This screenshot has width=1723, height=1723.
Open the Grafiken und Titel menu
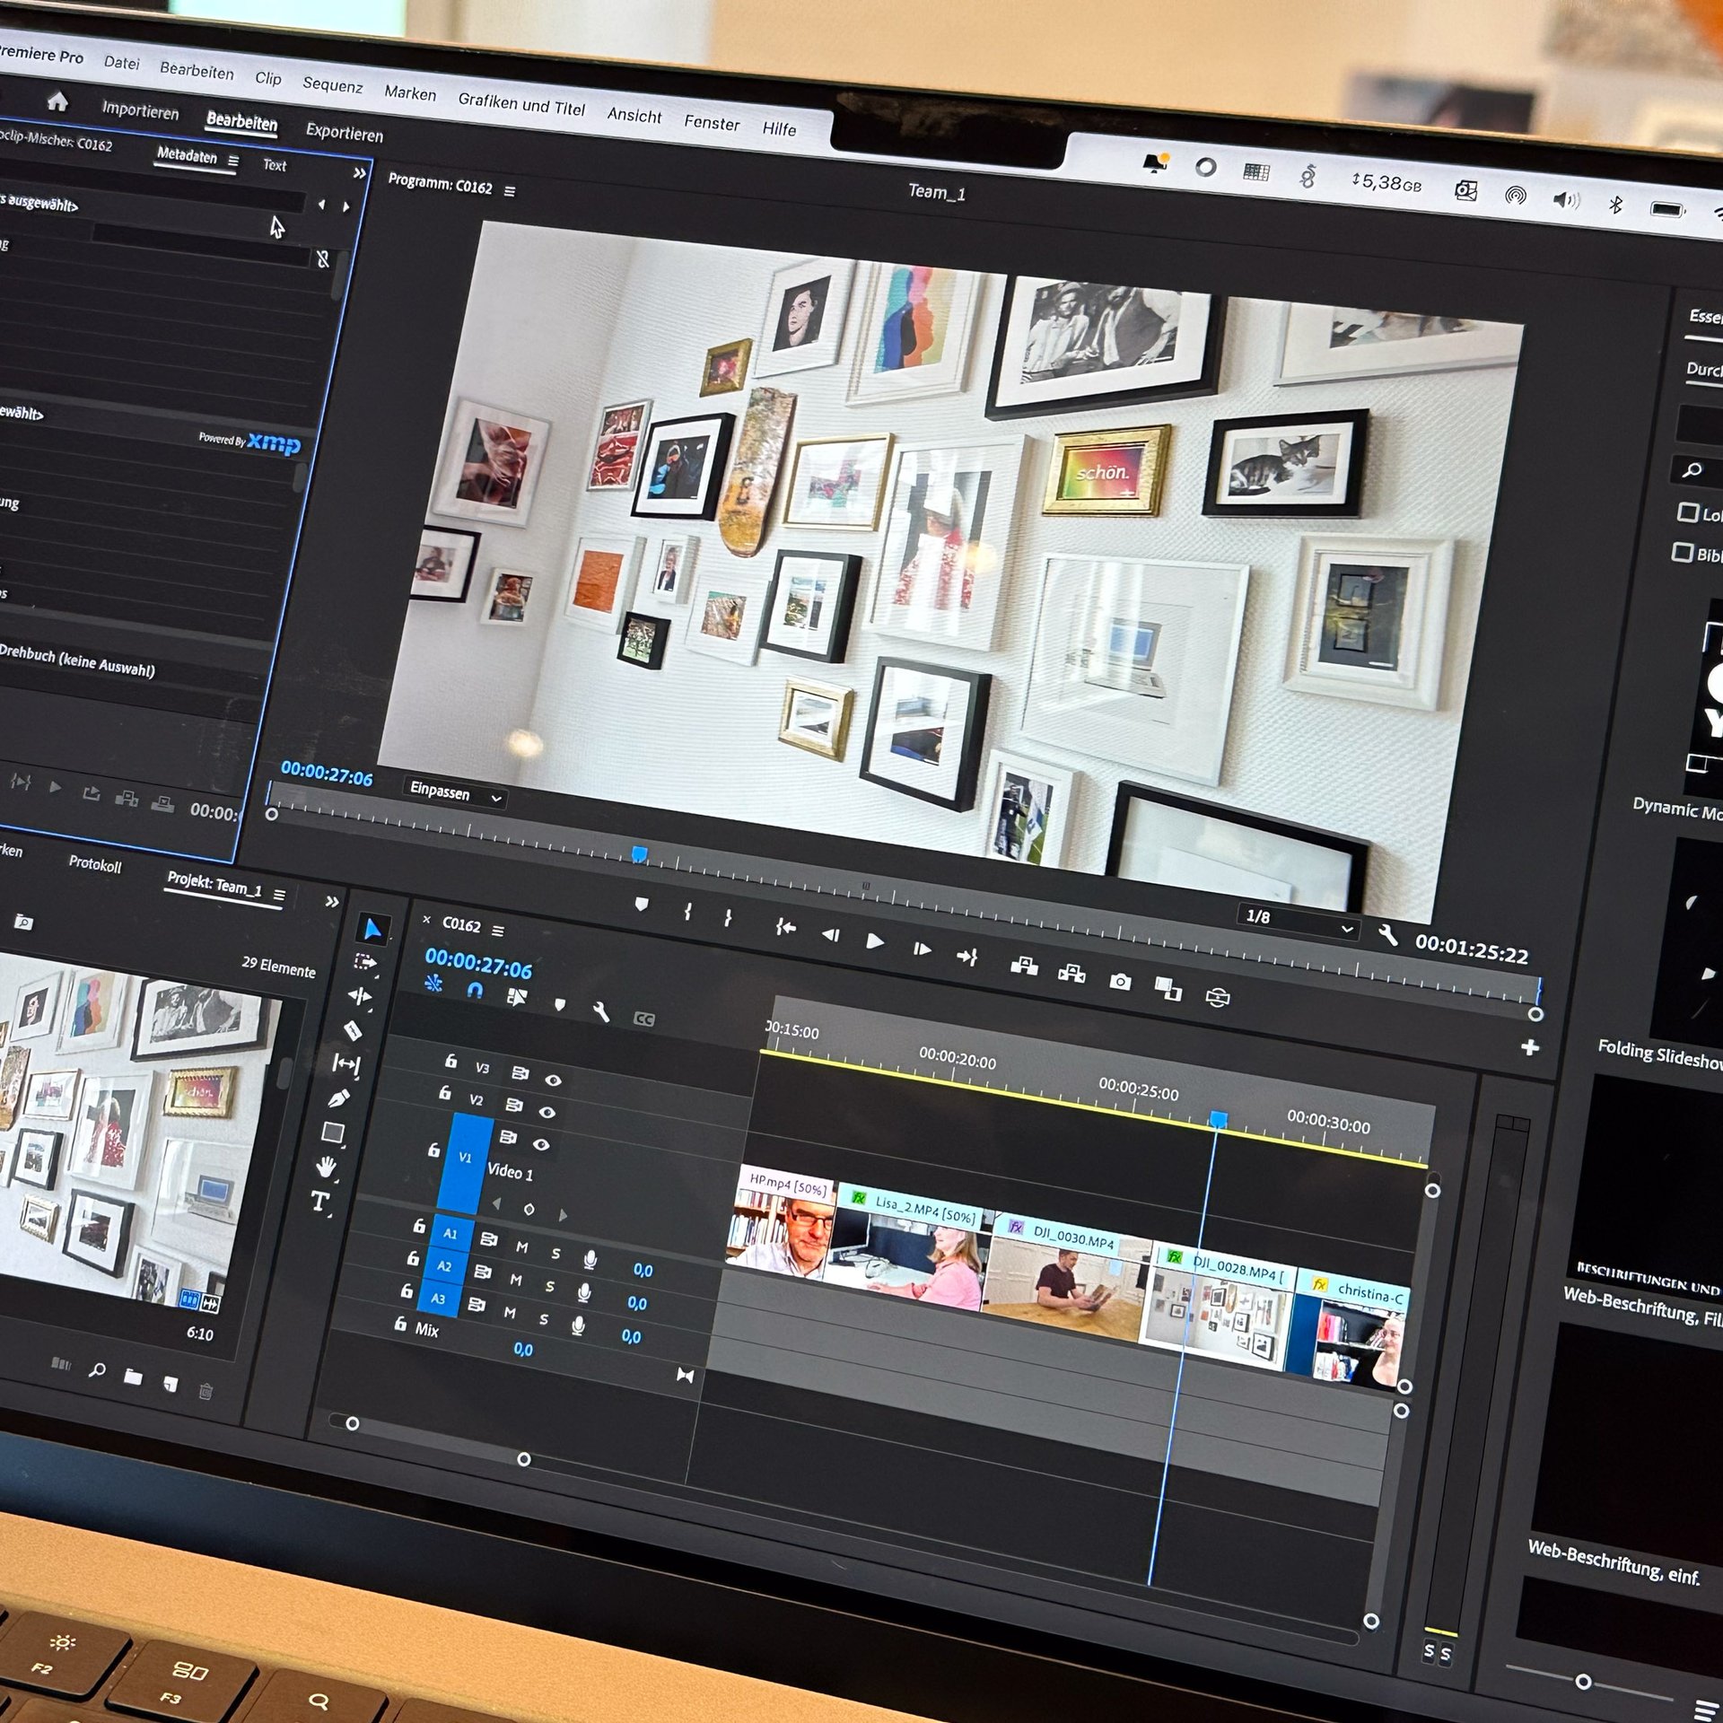521,104
